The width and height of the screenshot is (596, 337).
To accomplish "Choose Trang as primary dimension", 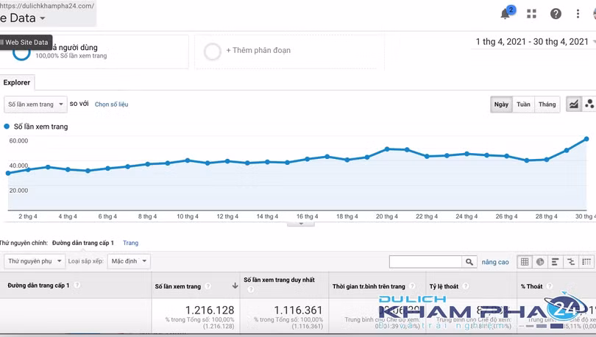I will 130,243.
